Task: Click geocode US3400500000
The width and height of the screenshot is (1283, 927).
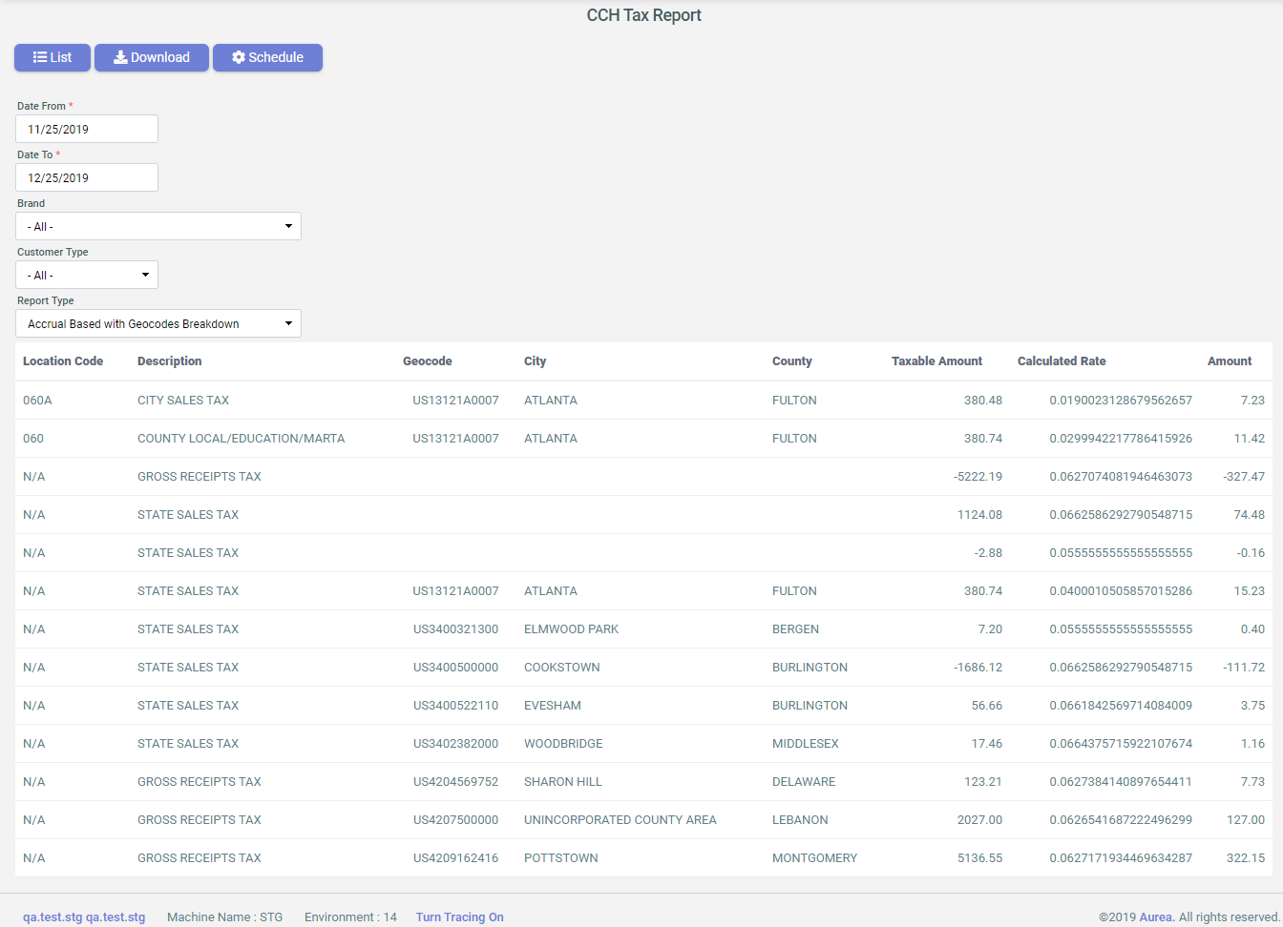Action: (x=455, y=668)
